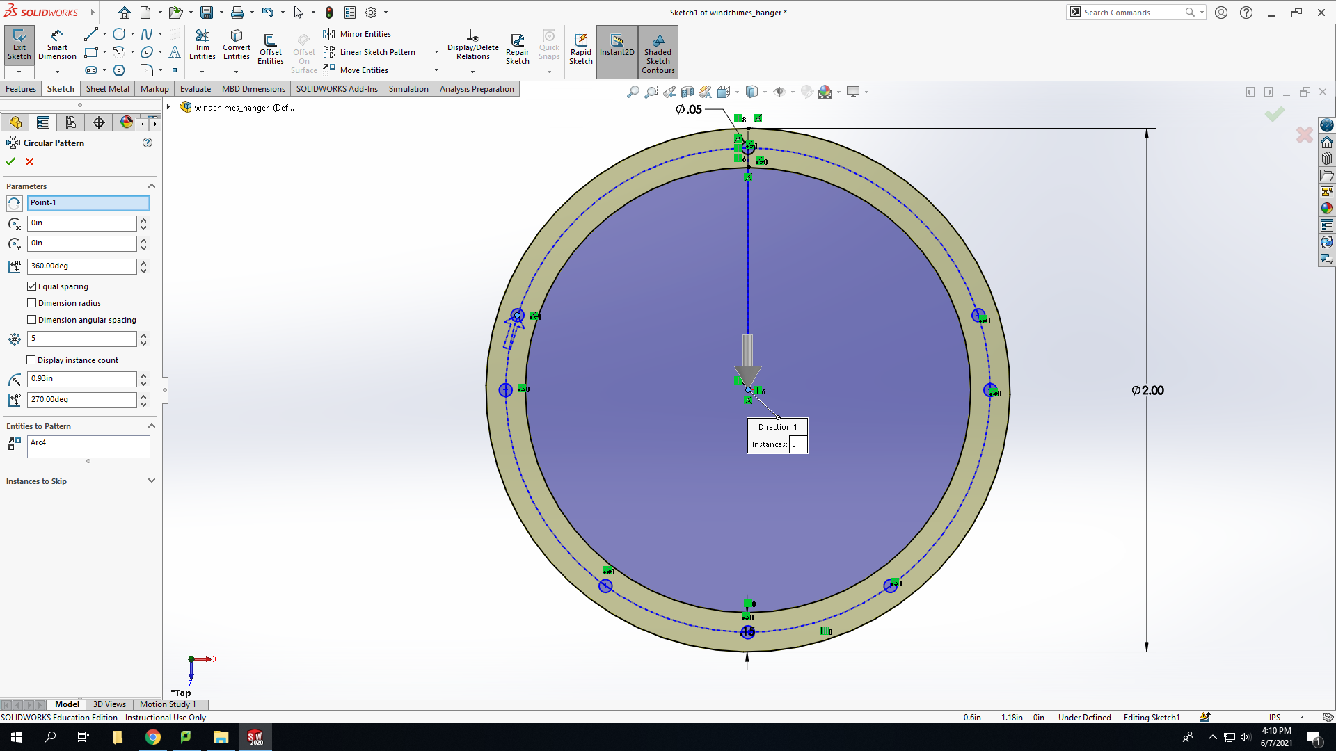
Task: Open the ConfigurationManager tab
Action: (71, 122)
